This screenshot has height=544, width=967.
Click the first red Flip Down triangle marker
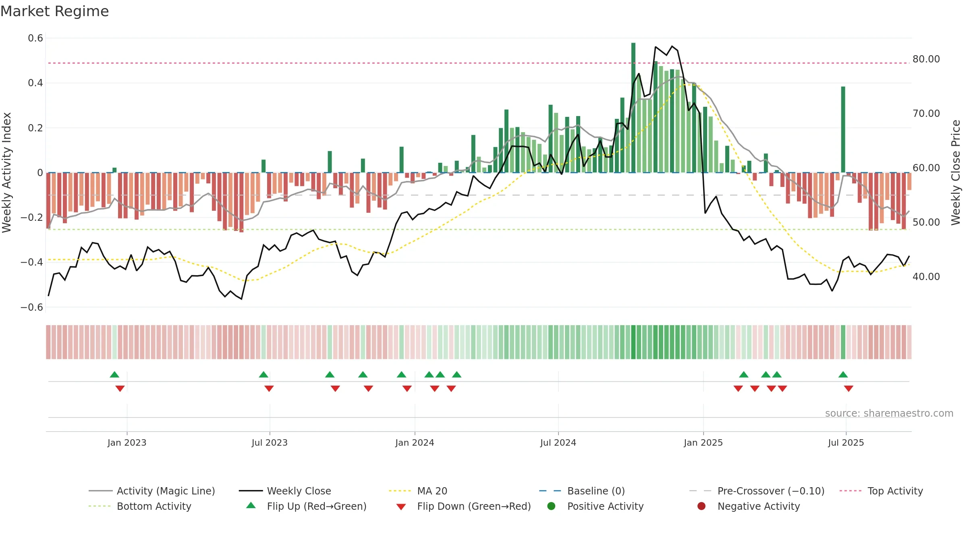point(120,388)
